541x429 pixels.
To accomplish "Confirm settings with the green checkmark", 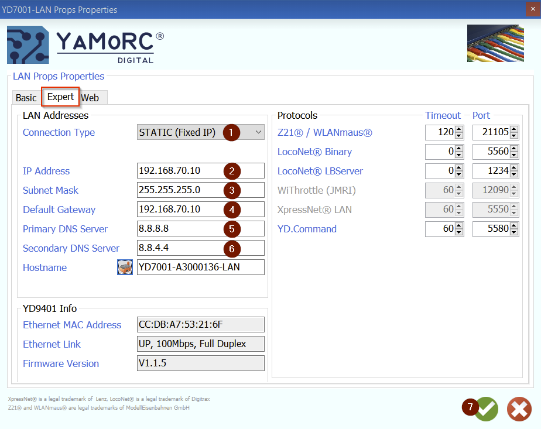I will pos(486,409).
